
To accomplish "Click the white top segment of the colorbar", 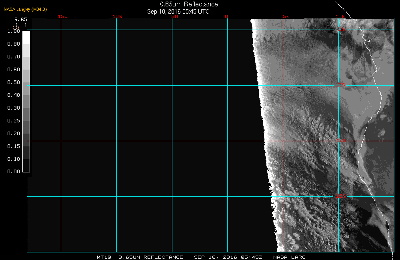I will pos(26,38).
